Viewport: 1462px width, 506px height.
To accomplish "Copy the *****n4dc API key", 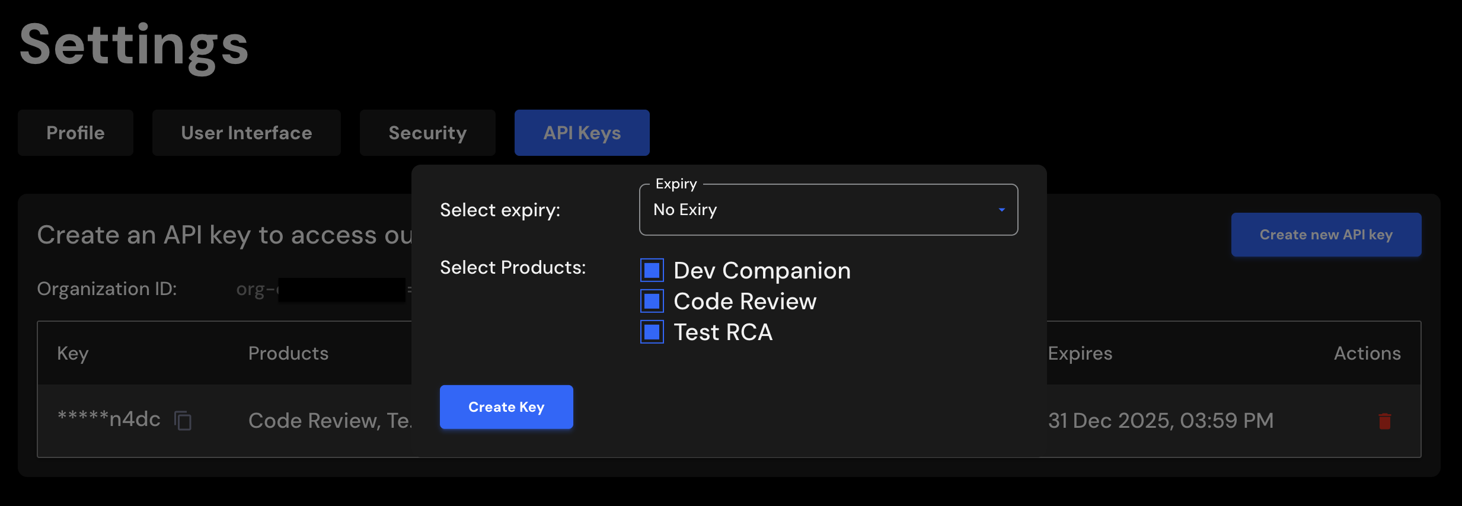I will coord(183,421).
